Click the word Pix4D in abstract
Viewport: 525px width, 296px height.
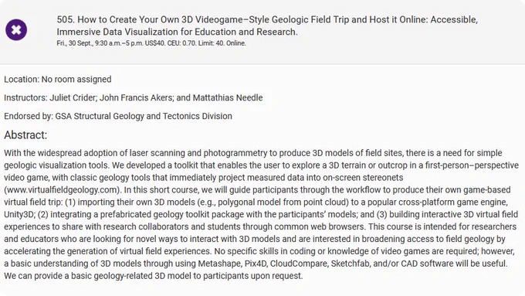click(x=256, y=264)
